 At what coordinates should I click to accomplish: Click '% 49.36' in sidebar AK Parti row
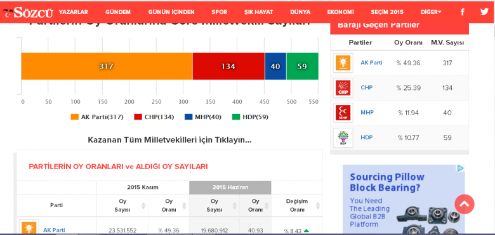click(408, 63)
